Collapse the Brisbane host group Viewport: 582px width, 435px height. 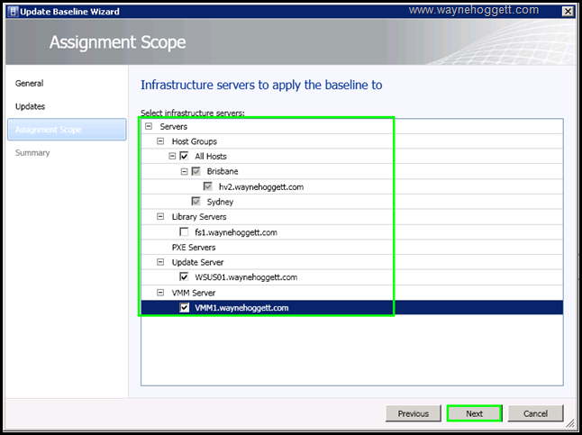pos(184,171)
